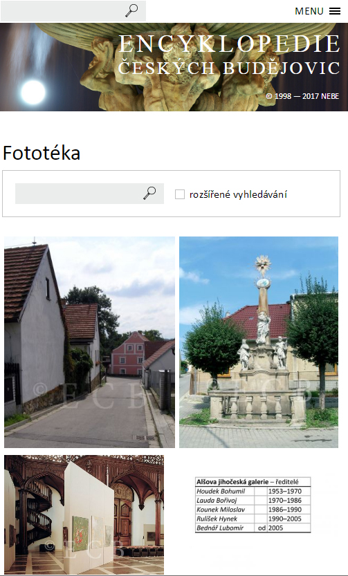This screenshot has height=576, width=348.
Task: Click the © 1998 — 2017 NEBE text
Action: 302,96
